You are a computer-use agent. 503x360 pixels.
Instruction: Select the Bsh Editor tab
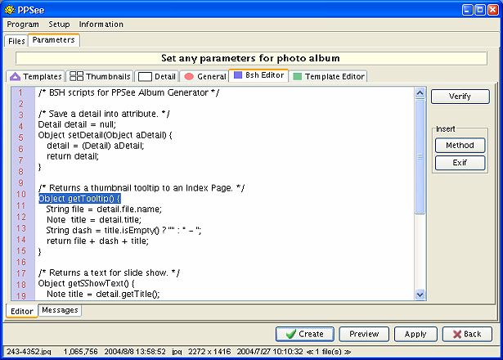258,75
